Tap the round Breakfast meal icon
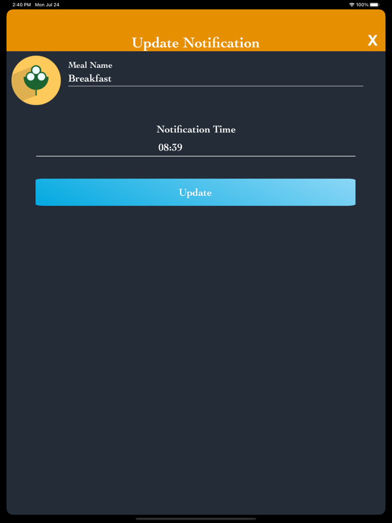The width and height of the screenshot is (392, 523). point(36,81)
